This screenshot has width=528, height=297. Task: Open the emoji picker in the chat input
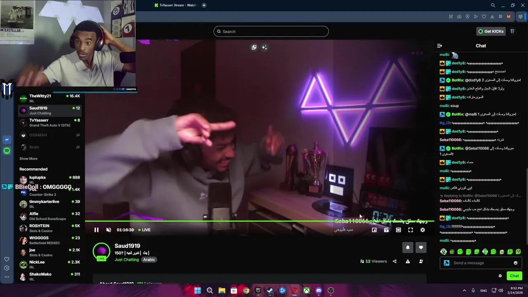516,263
